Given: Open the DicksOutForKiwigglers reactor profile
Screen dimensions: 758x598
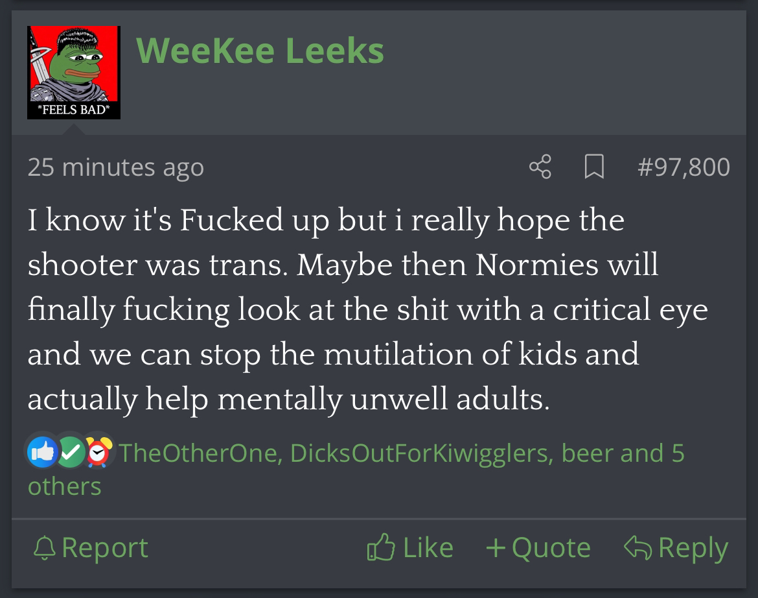Looking at the screenshot, I should point(420,453).
